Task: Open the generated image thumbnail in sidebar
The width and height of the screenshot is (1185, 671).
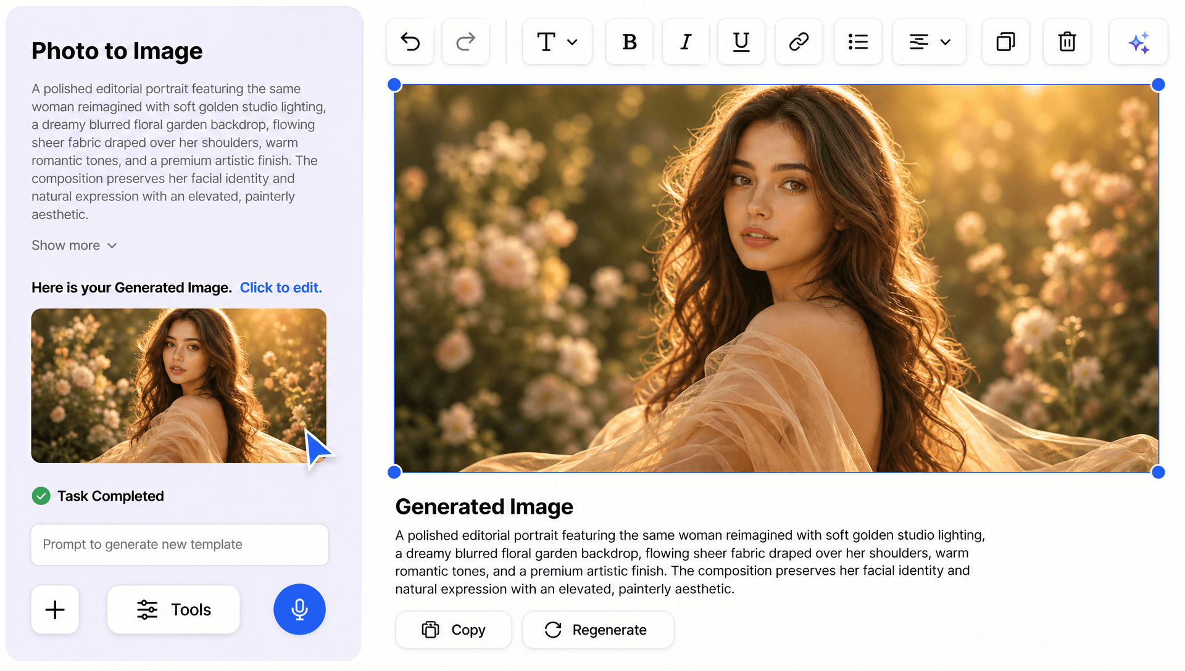Action: (x=179, y=385)
